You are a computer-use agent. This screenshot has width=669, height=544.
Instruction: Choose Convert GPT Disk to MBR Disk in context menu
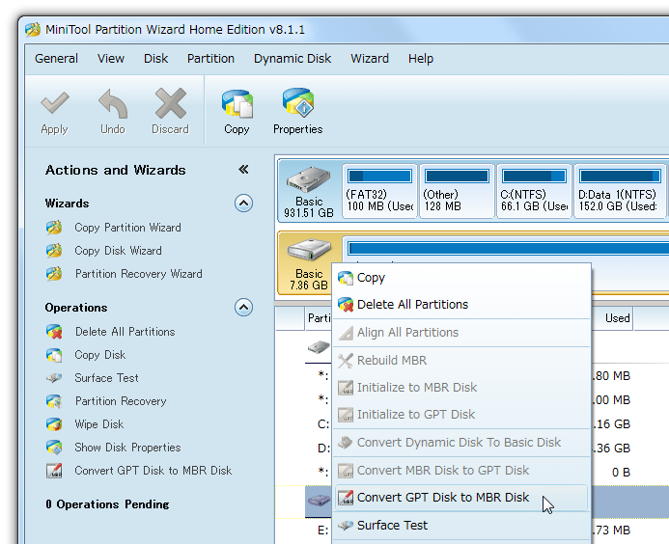point(443,498)
